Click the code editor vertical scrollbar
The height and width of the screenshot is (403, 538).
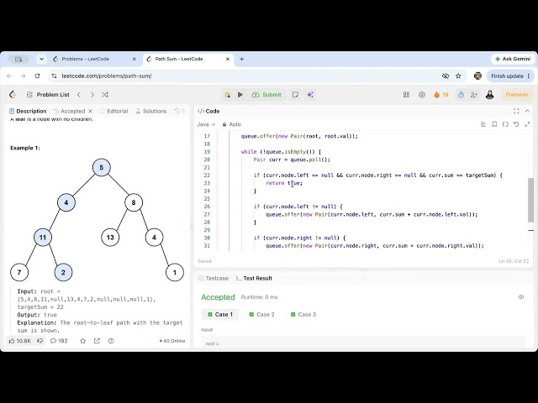click(530, 200)
